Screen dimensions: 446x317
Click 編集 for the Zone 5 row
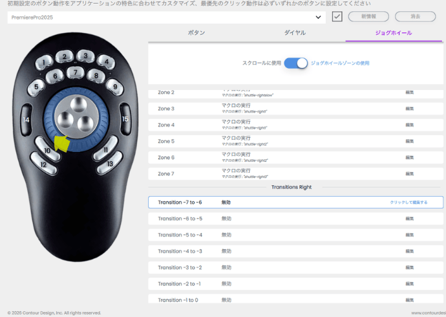pyautogui.click(x=409, y=142)
